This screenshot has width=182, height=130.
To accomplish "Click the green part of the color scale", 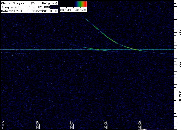I will pos(81,4).
